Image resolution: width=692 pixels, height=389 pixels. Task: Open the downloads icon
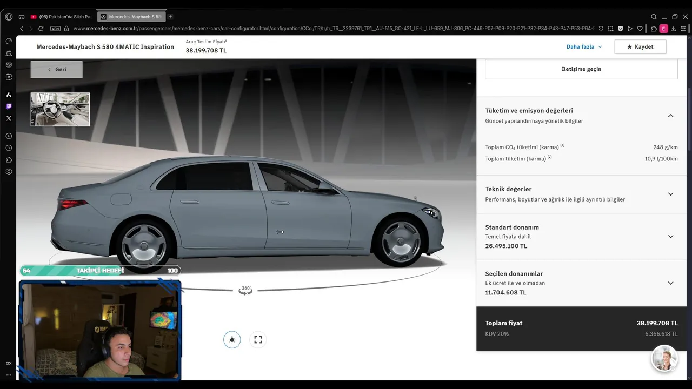pyautogui.click(x=674, y=29)
